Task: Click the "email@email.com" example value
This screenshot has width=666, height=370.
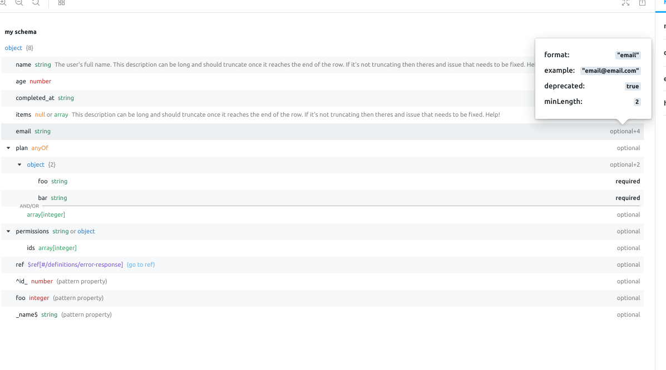Action: point(610,71)
